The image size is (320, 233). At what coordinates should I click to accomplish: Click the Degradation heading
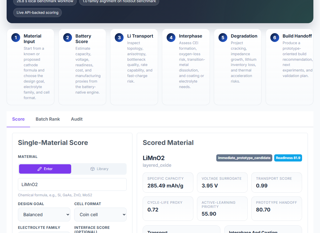click(244, 36)
